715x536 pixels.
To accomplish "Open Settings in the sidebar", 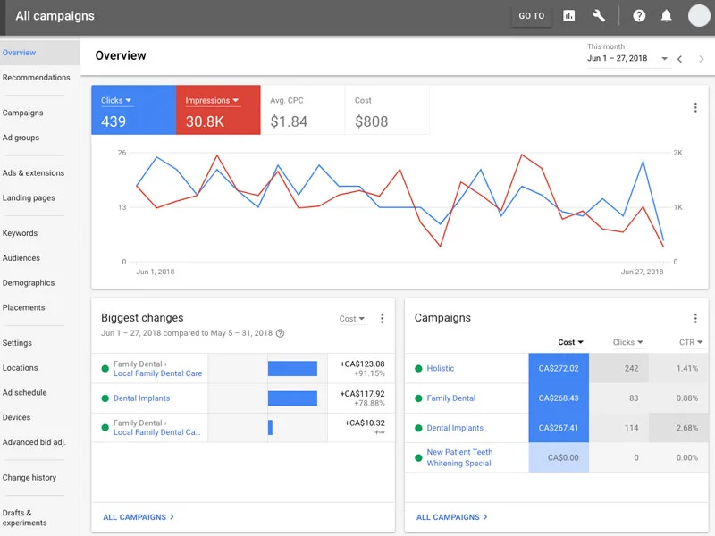I will point(17,343).
